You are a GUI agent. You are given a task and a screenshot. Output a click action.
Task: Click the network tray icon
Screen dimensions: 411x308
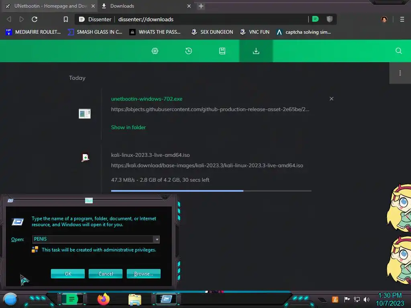coord(357,299)
